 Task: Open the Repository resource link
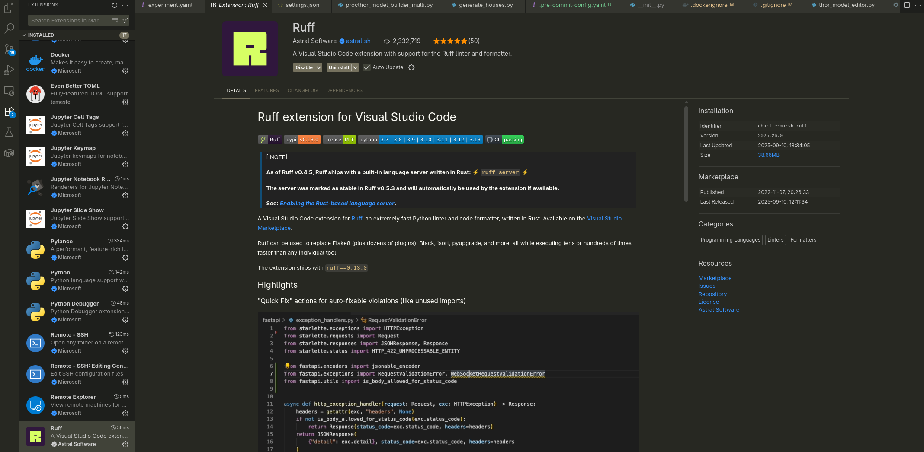coord(712,294)
